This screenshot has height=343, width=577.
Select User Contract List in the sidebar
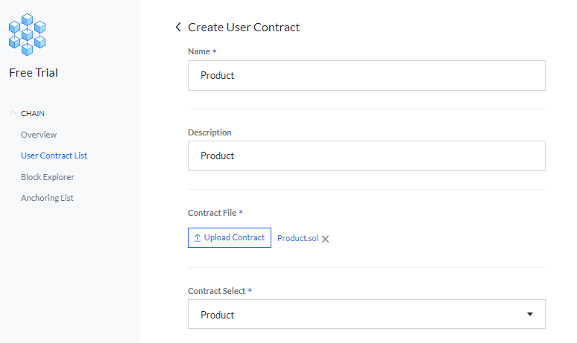point(54,156)
